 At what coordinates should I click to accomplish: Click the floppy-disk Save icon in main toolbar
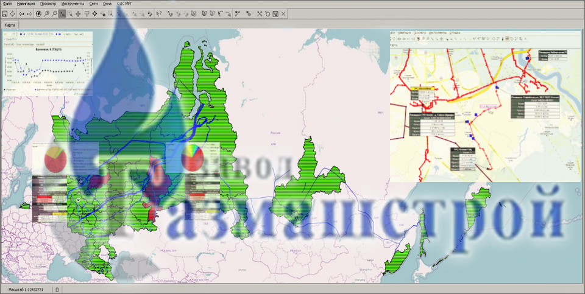click(5, 14)
